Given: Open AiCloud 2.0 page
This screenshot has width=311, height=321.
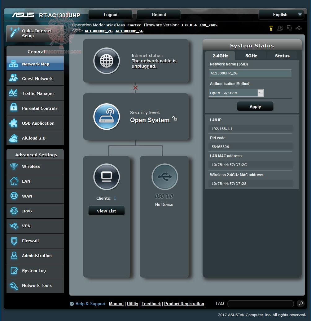Looking at the screenshot, I should [x=35, y=138].
